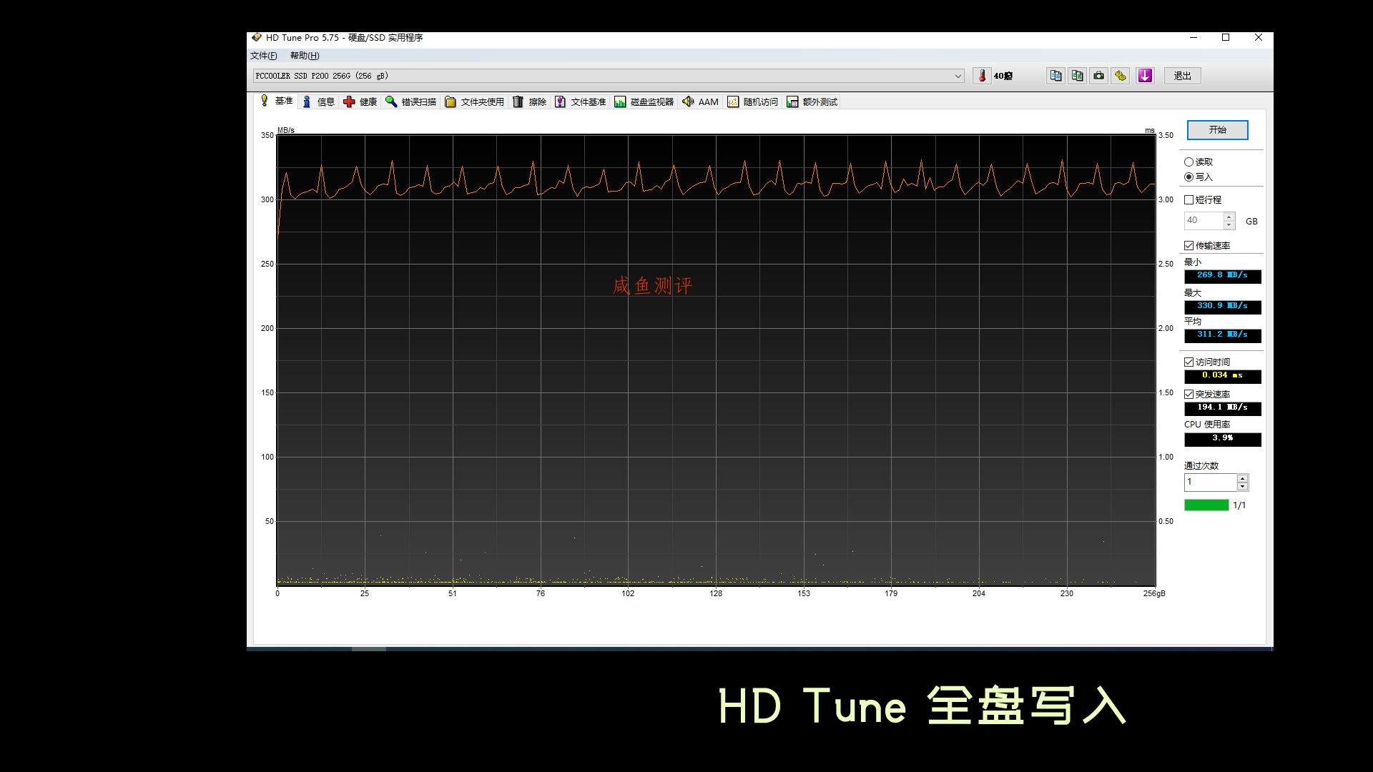Viewport: 1373px width, 772px height.
Task: Open the AAM tab
Action: (x=701, y=102)
